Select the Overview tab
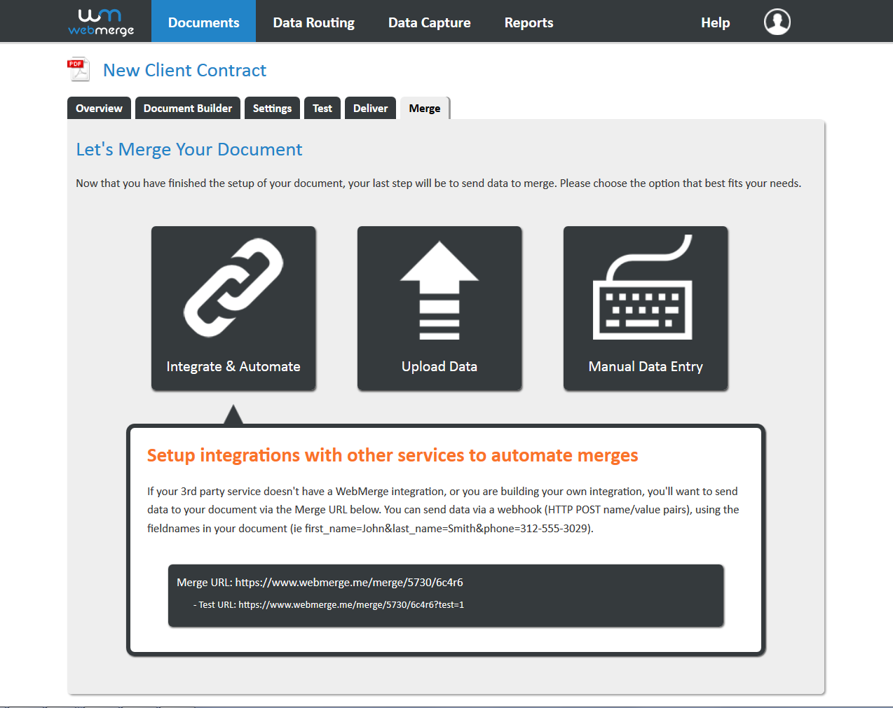The image size is (893, 708). (x=98, y=108)
